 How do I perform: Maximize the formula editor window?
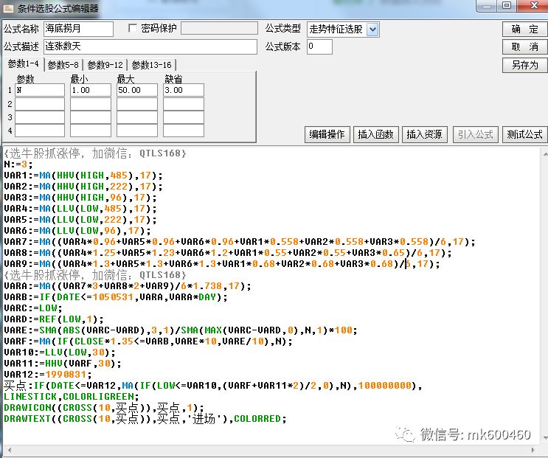507,6
